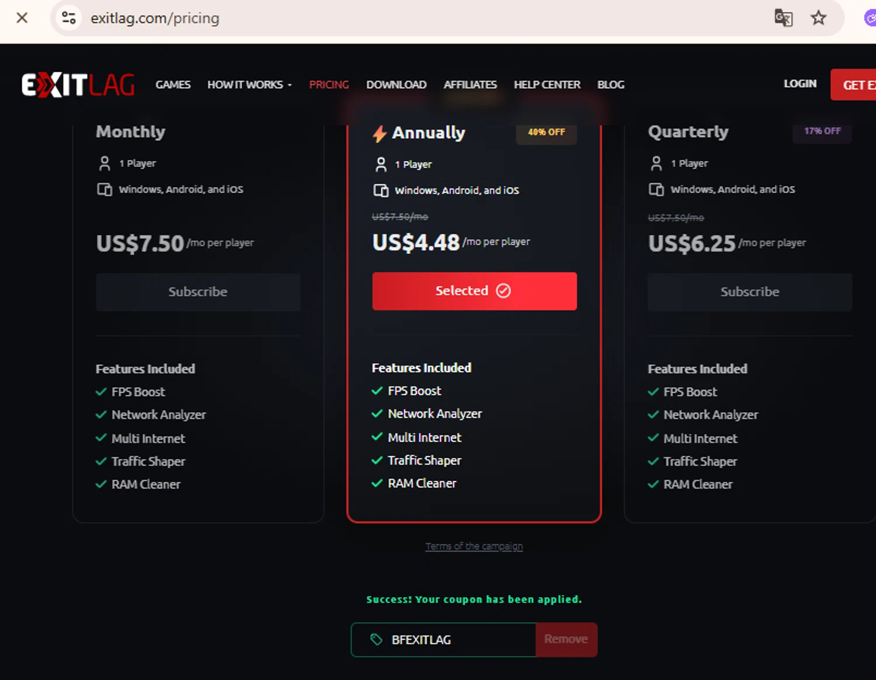Click the US$7.50 Monthly price
This screenshot has width=876, height=680.
[140, 243]
